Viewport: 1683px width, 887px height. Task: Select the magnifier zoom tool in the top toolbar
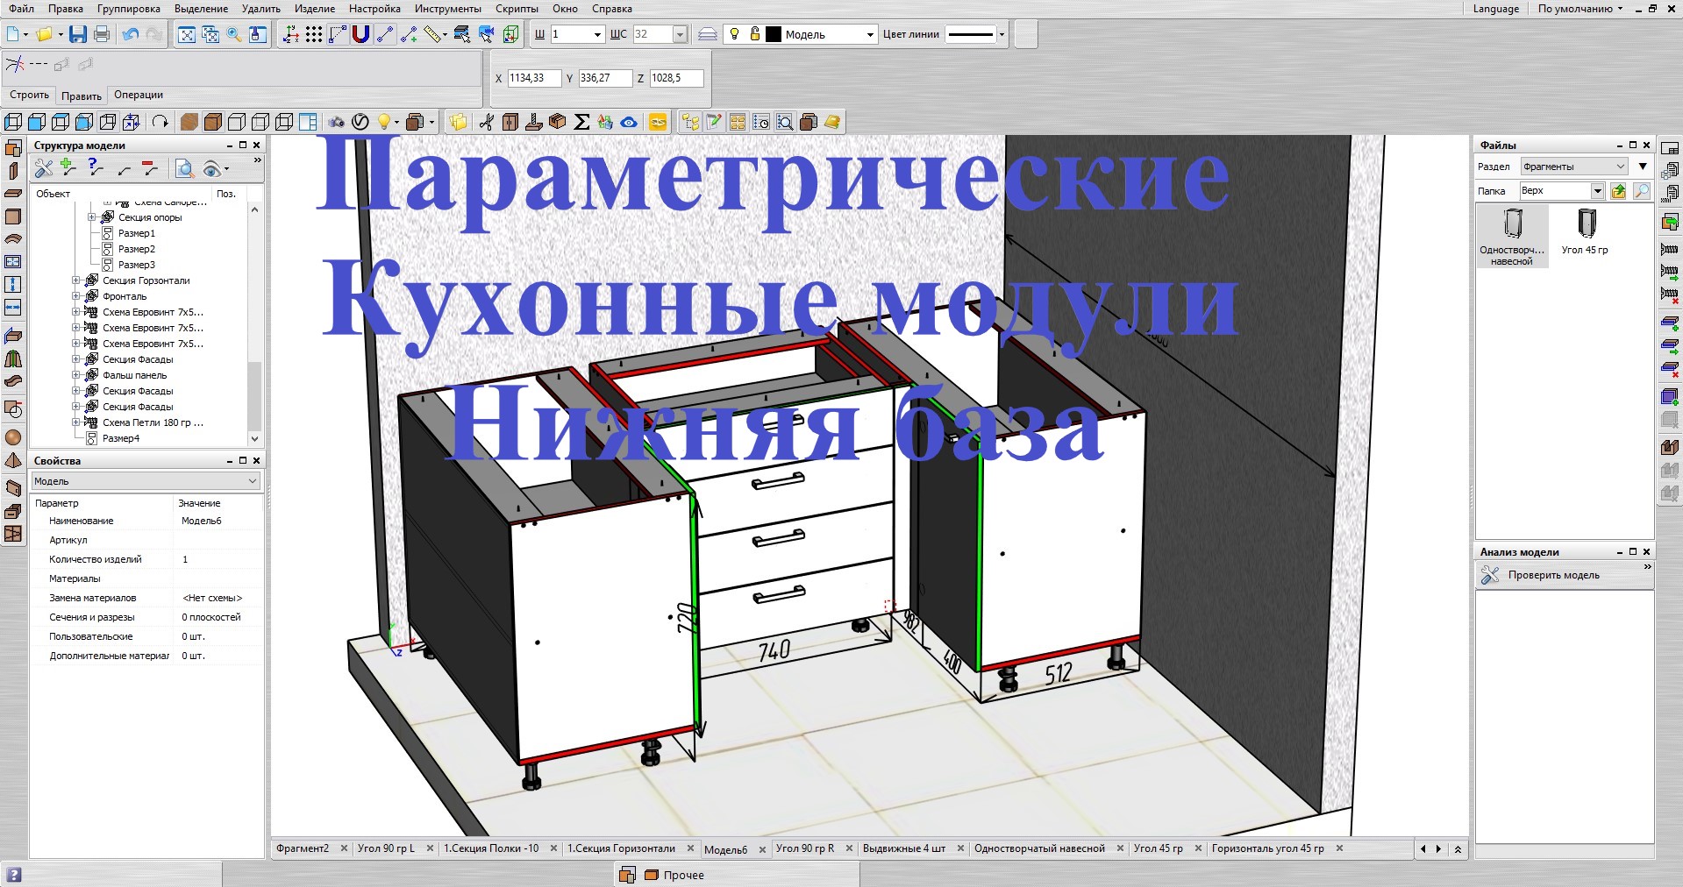pos(232,34)
